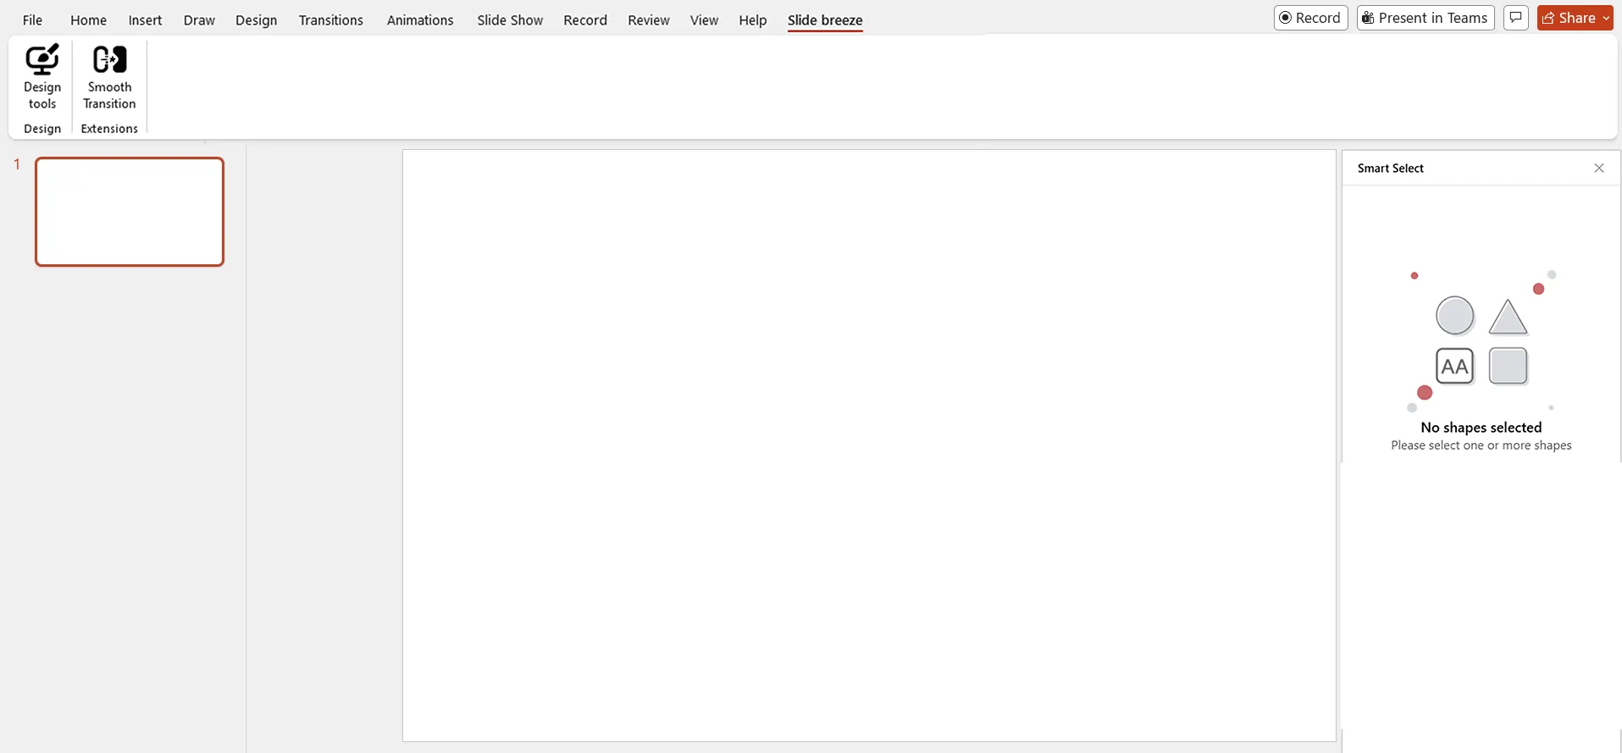Open the Help tab
This screenshot has height=753, width=1622.
[752, 20]
